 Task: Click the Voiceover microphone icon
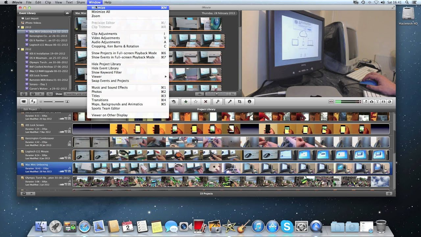230,102
